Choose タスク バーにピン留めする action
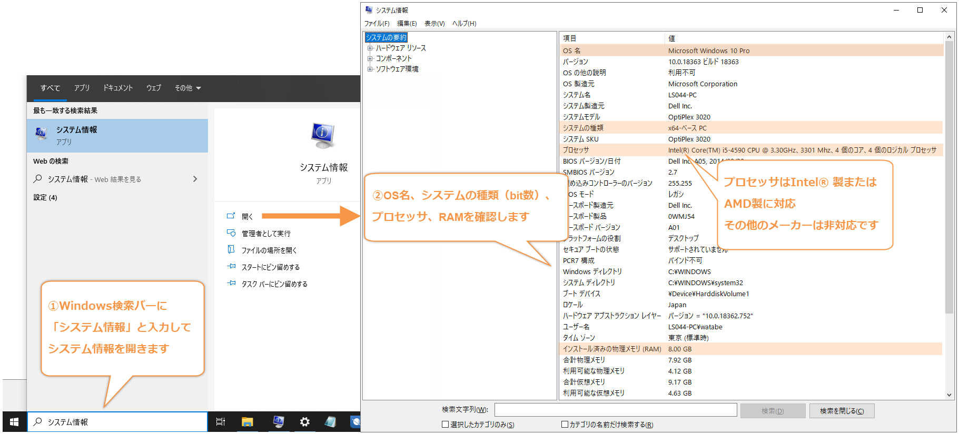The image size is (959, 434). tap(274, 284)
